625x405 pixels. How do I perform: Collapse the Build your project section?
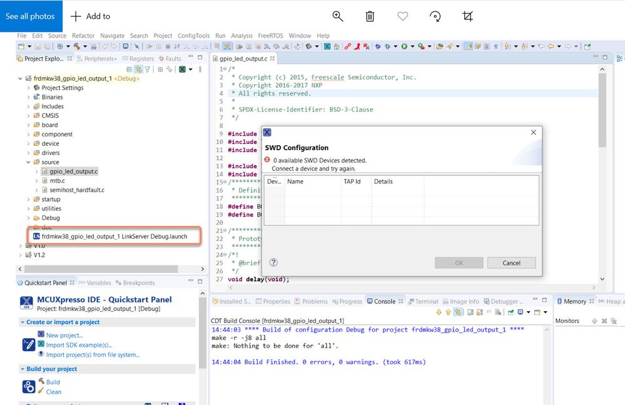[23, 369]
